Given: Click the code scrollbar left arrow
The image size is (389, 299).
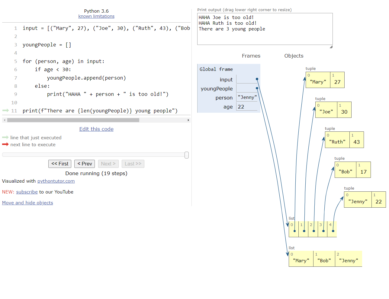Looking at the screenshot, I should 5,120.
